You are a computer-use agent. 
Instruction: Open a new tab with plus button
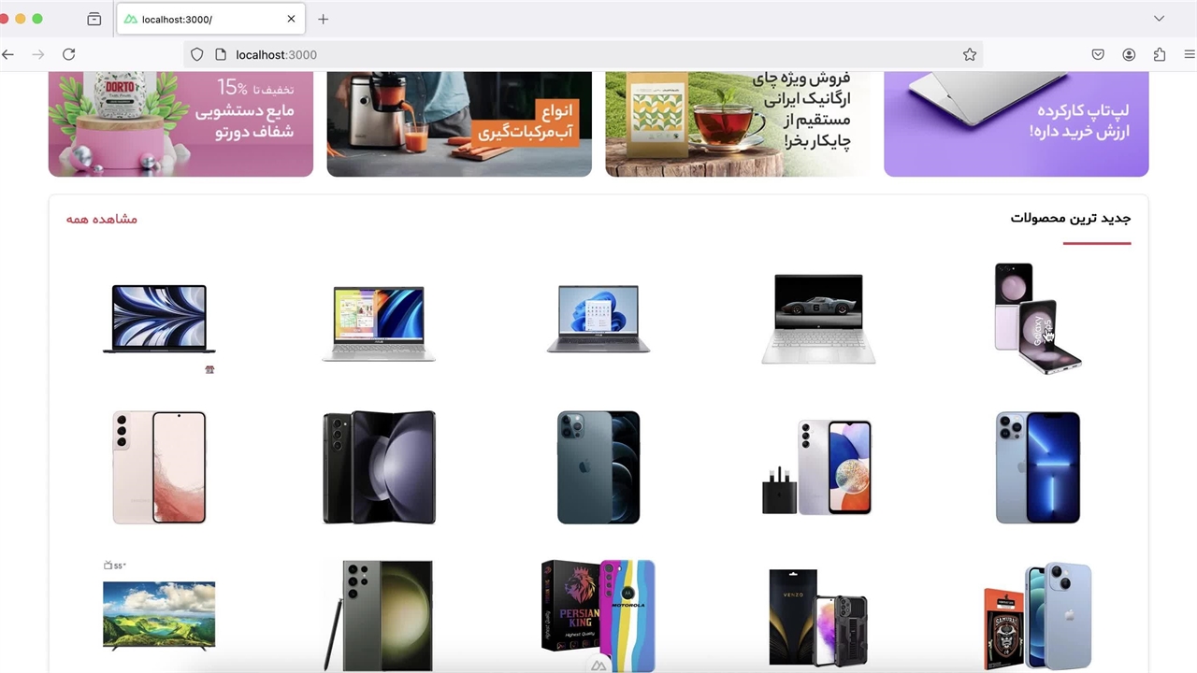(x=323, y=19)
